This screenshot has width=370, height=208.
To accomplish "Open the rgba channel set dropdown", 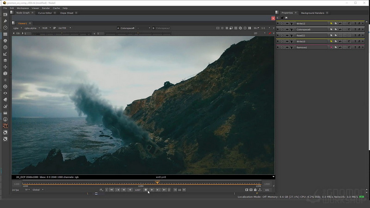I will [x=18, y=28].
